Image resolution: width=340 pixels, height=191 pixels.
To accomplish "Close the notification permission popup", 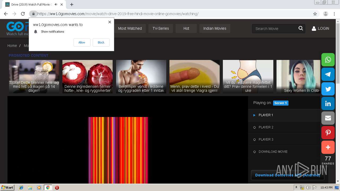I will [x=110, y=22].
